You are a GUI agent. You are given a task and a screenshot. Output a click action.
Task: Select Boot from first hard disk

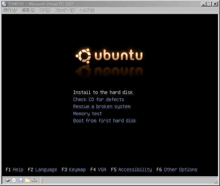pos(104,120)
